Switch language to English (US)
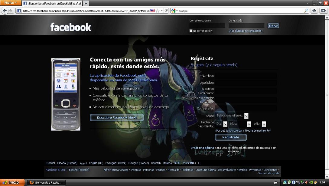 (x=96, y=163)
